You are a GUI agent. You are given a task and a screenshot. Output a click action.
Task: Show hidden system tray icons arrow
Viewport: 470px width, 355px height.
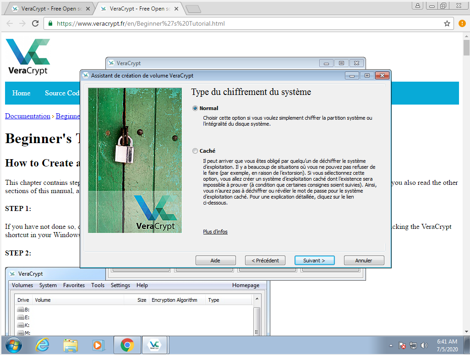click(x=391, y=345)
